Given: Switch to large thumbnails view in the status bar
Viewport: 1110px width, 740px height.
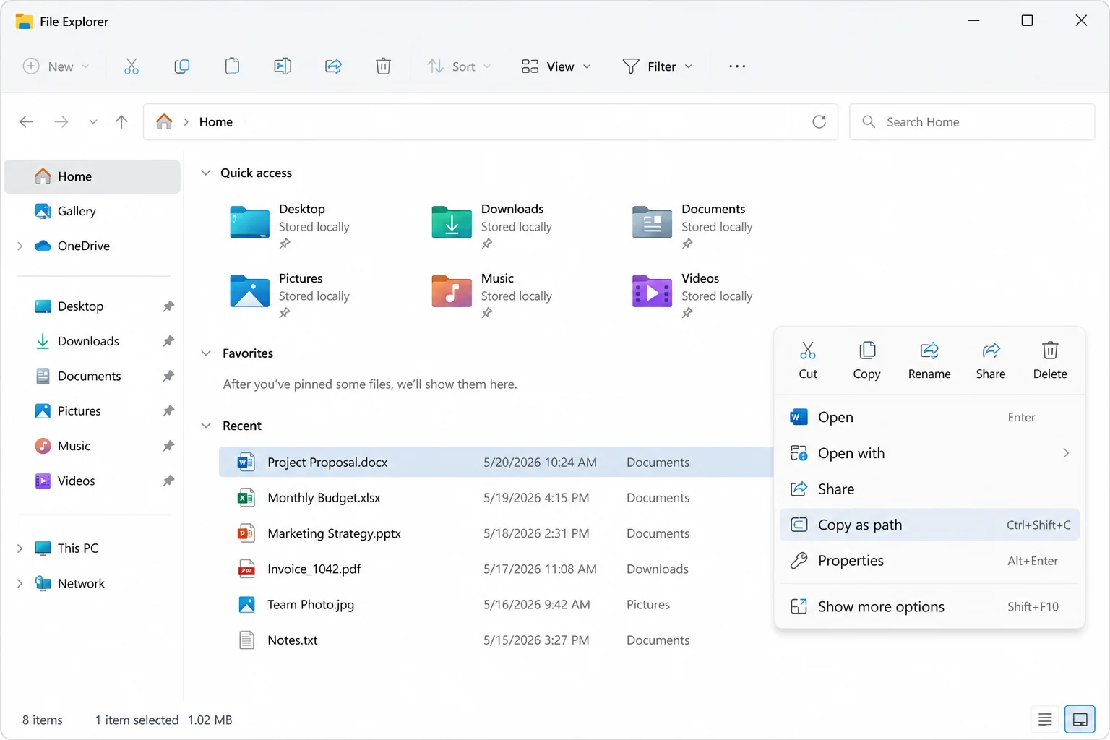Looking at the screenshot, I should 1080,719.
